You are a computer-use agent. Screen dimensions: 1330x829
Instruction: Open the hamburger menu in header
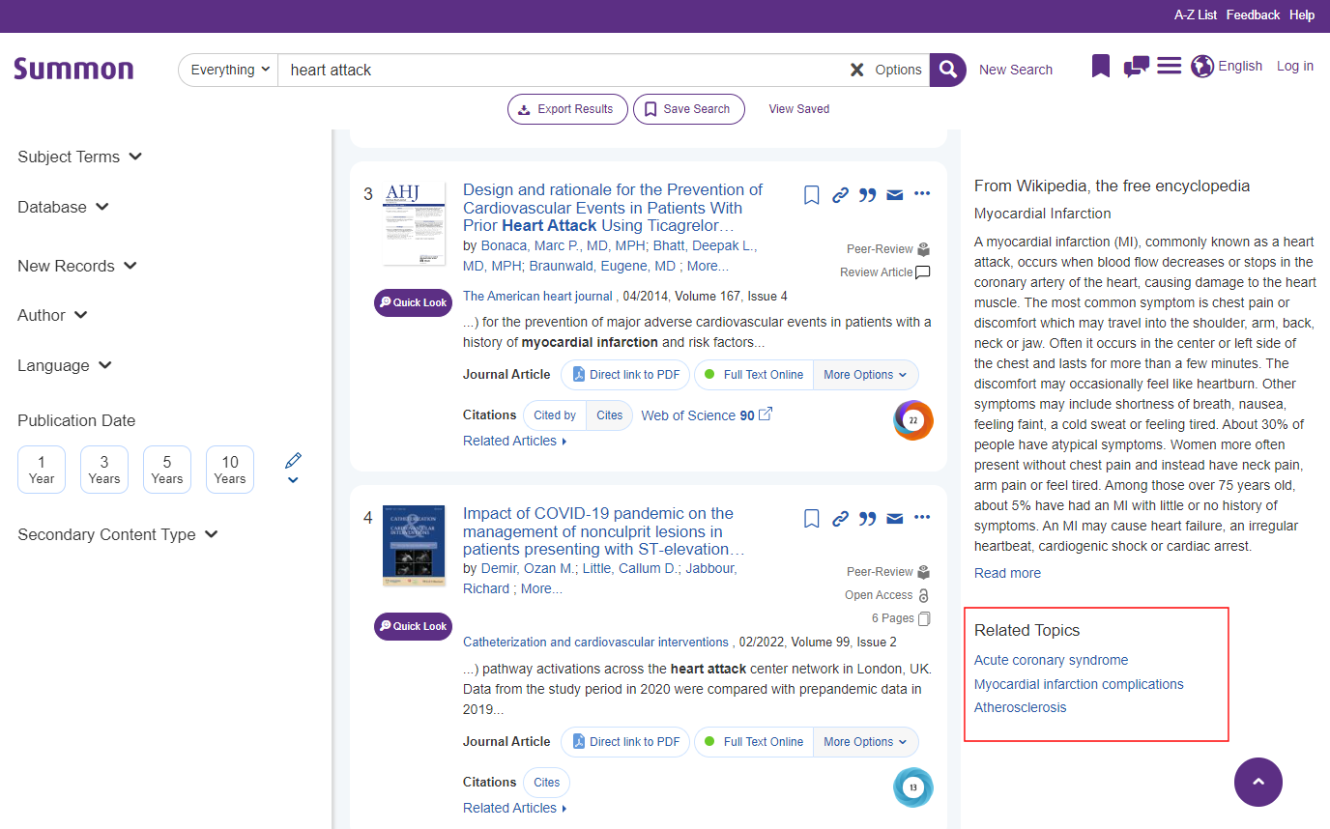(1170, 67)
